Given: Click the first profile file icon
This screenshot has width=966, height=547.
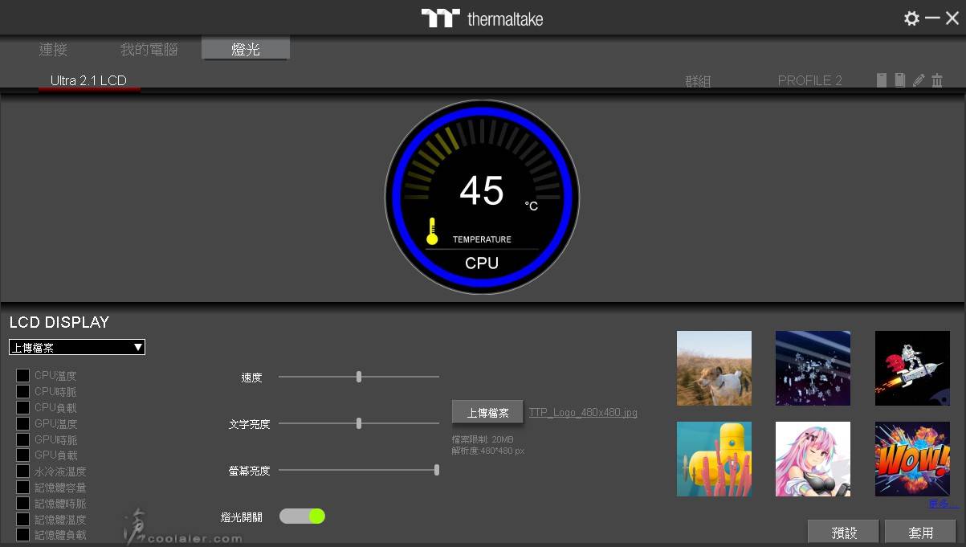Looking at the screenshot, I should [x=882, y=80].
